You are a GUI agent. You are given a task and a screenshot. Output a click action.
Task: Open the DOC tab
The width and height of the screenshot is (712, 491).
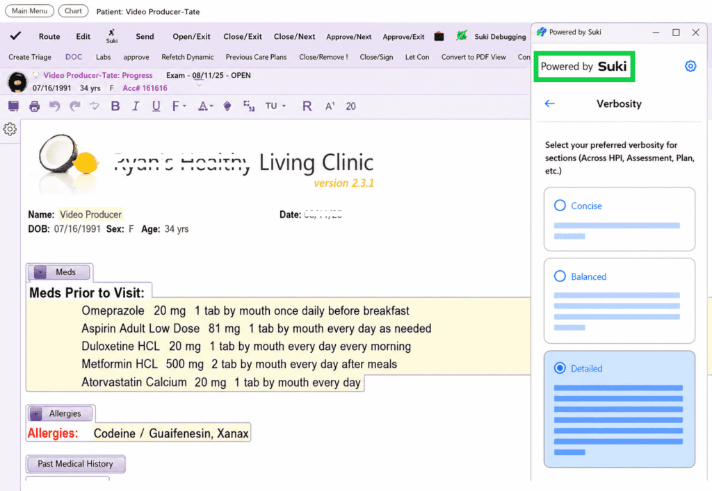pyautogui.click(x=74, y=57)
